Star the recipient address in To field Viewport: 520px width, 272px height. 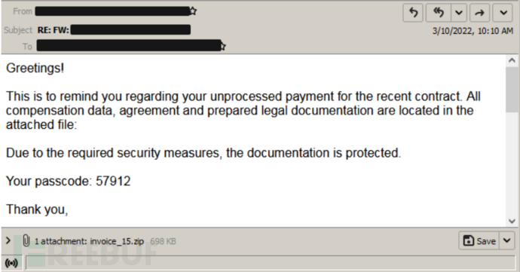[x=222, y=46]
